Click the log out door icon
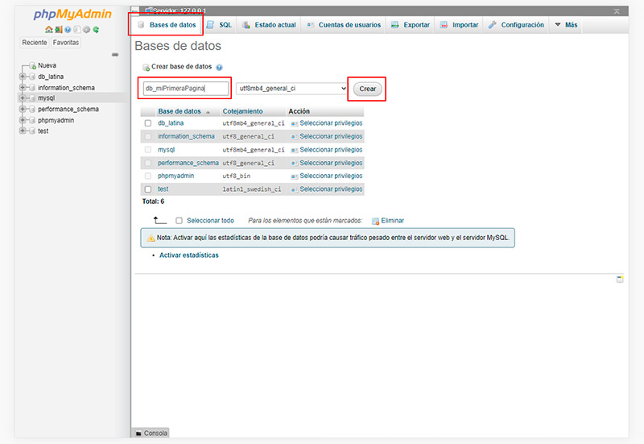This screenshot has height=444, width=644. coord(59,30)
